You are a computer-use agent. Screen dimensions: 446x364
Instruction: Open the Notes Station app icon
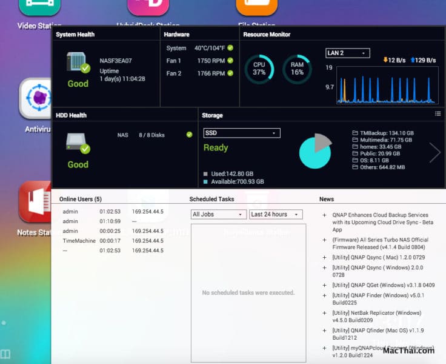(35, 202)
